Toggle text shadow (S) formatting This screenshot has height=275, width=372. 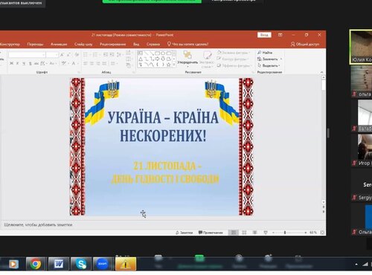pyautogui.click(x=31, y=63)
